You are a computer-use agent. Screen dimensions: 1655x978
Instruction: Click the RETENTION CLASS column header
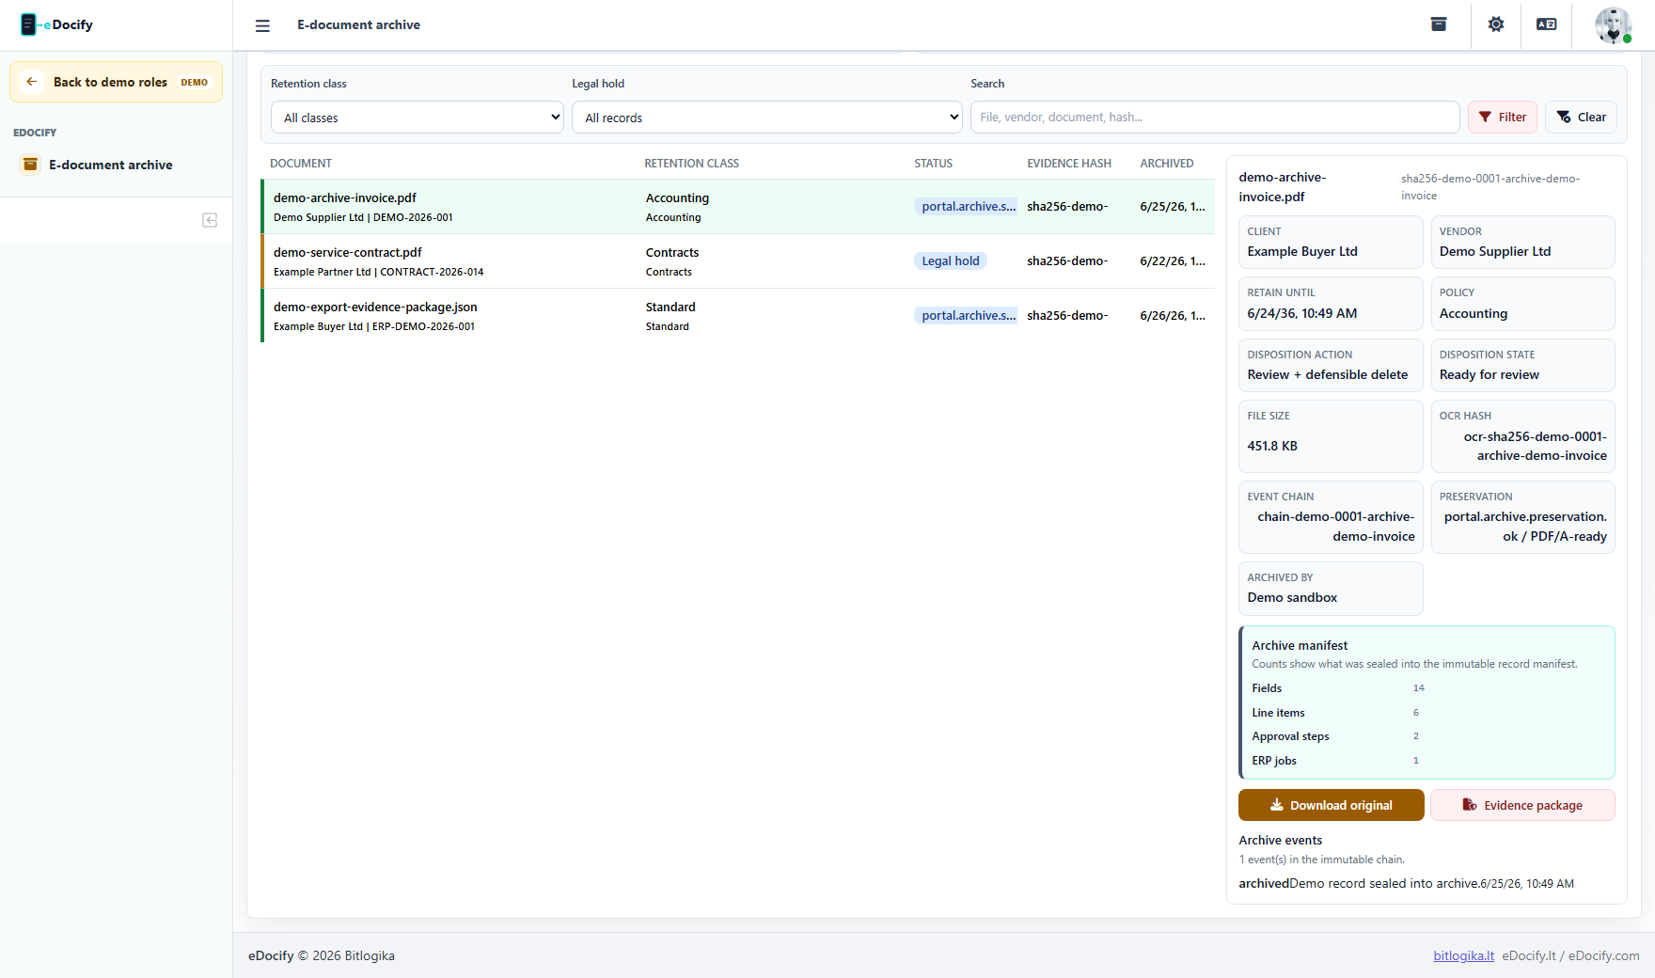click(x=691, y=164)
